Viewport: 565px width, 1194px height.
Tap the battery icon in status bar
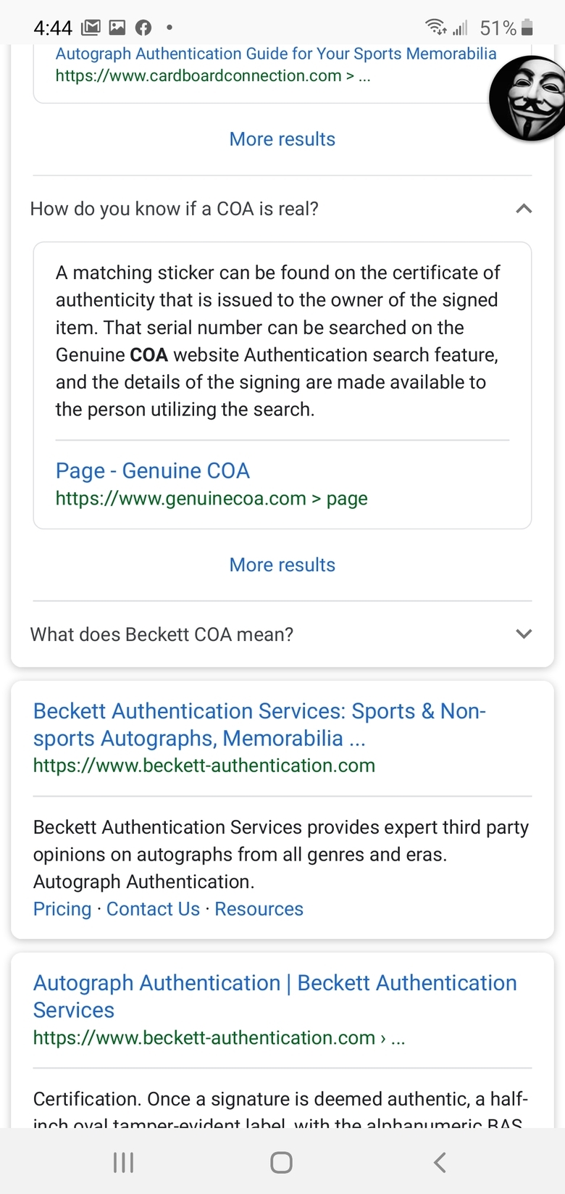[x=527, y=28]
